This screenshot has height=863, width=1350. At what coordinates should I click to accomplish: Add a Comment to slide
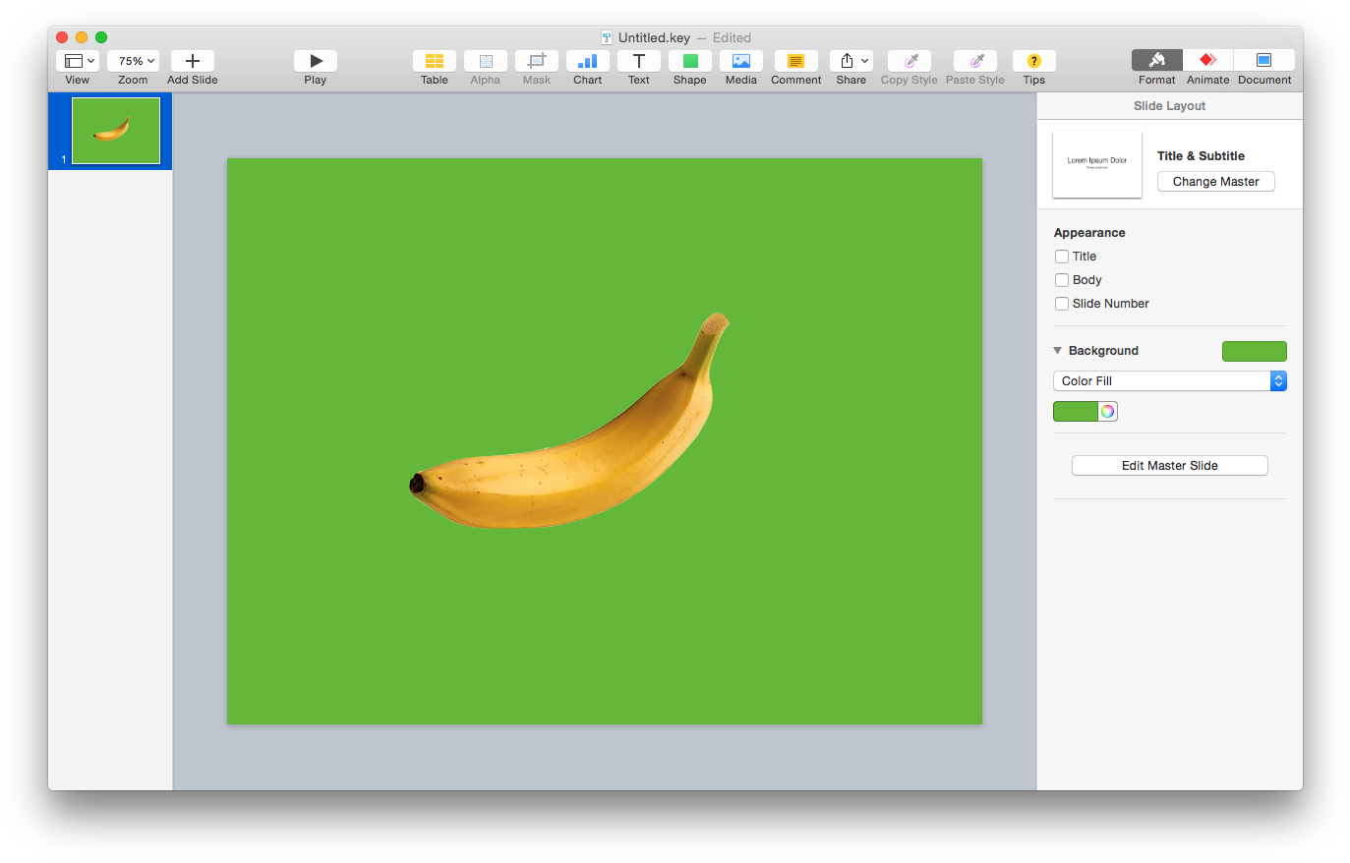pos(796,61)
